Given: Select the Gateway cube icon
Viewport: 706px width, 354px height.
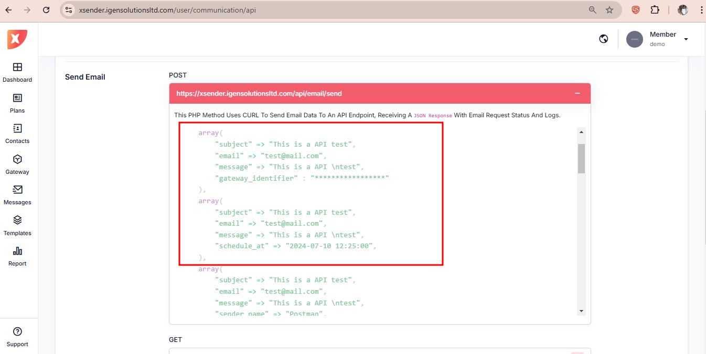Looking at the screenshot, I should 17,160.
